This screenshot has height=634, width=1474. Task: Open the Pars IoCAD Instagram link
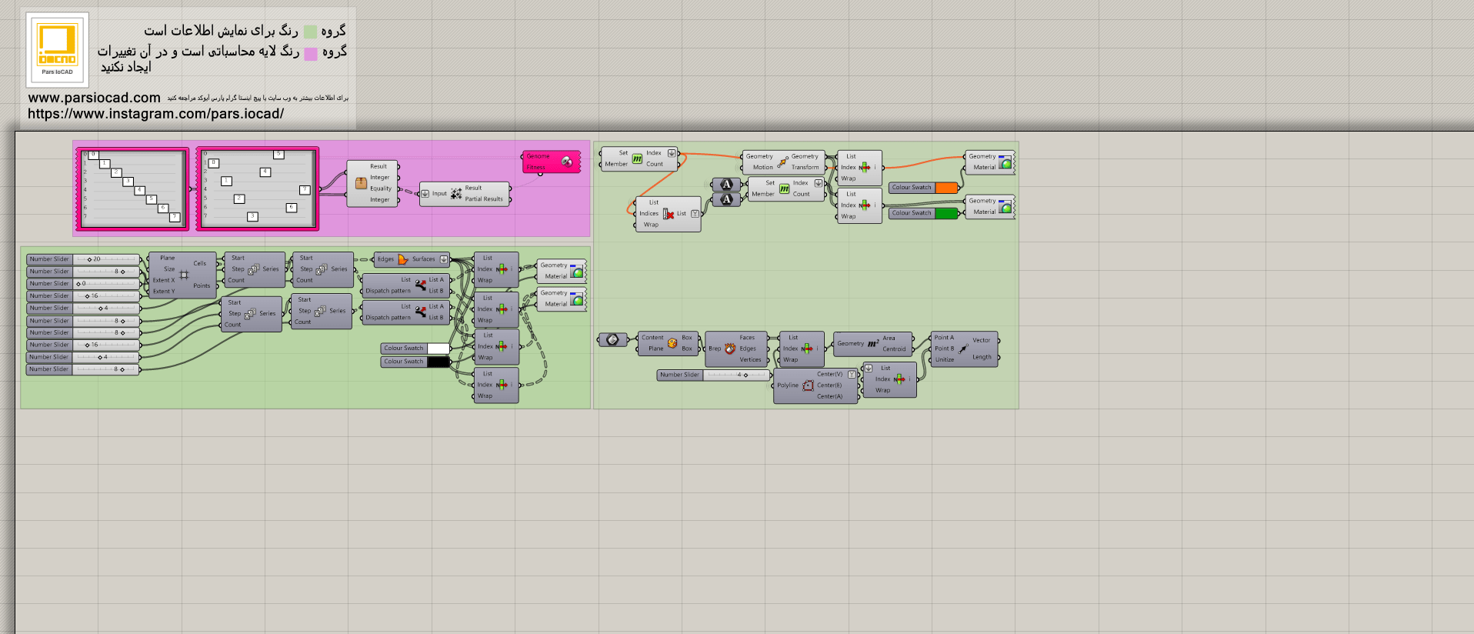click(x=156, y=114)
